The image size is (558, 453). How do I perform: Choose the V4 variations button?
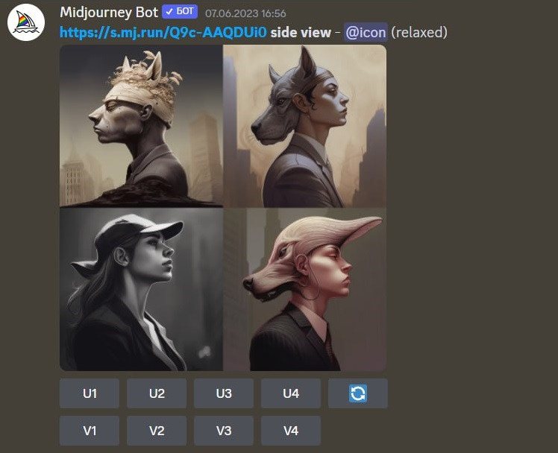291,431
